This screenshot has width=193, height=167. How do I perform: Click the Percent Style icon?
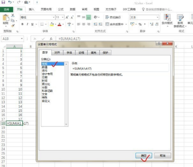click(x=140, y=24)
